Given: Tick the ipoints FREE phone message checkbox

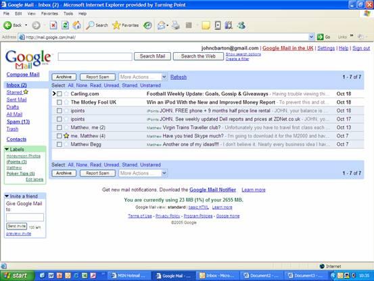Looking at the screenshot, I should pos(60,110).
